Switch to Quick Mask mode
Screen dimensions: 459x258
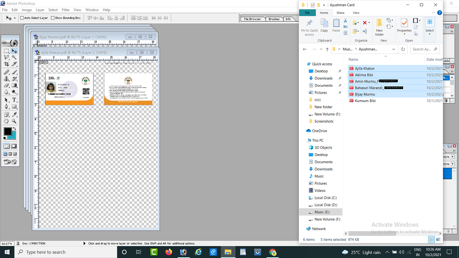tap(14, 146)
